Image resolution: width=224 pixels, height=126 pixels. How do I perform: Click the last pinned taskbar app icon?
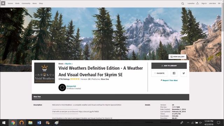[57, 123]
